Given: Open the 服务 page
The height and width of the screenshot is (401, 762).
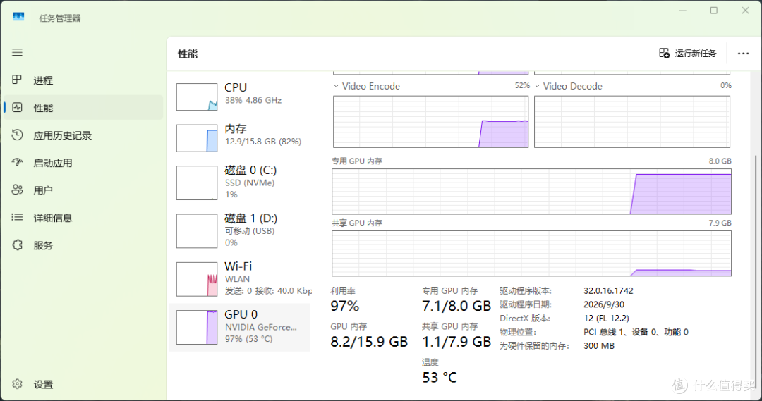Looking at the screenshot, I should point(83,245).
